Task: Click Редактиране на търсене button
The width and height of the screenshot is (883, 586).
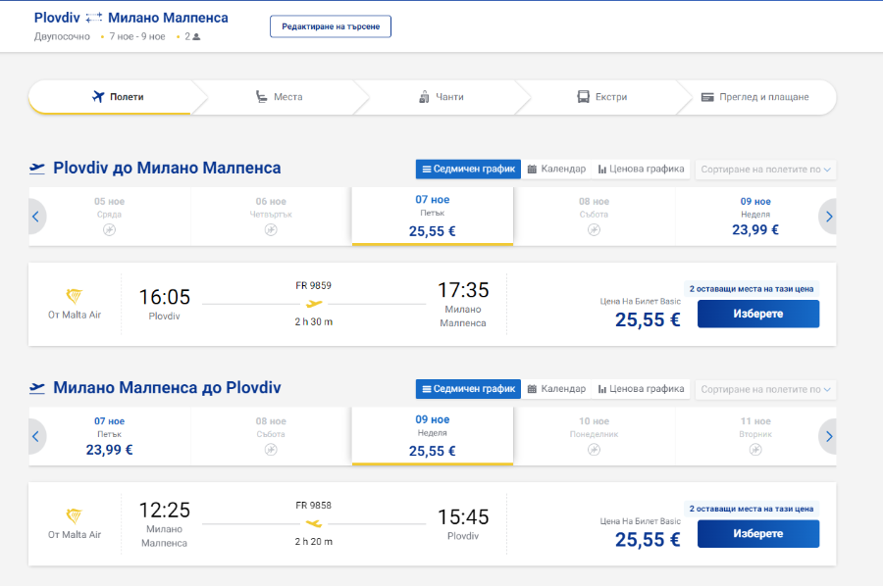Action: (331, 26)
